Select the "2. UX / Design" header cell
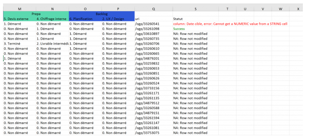Screen dimensions: 309x140 coord(118,19)
